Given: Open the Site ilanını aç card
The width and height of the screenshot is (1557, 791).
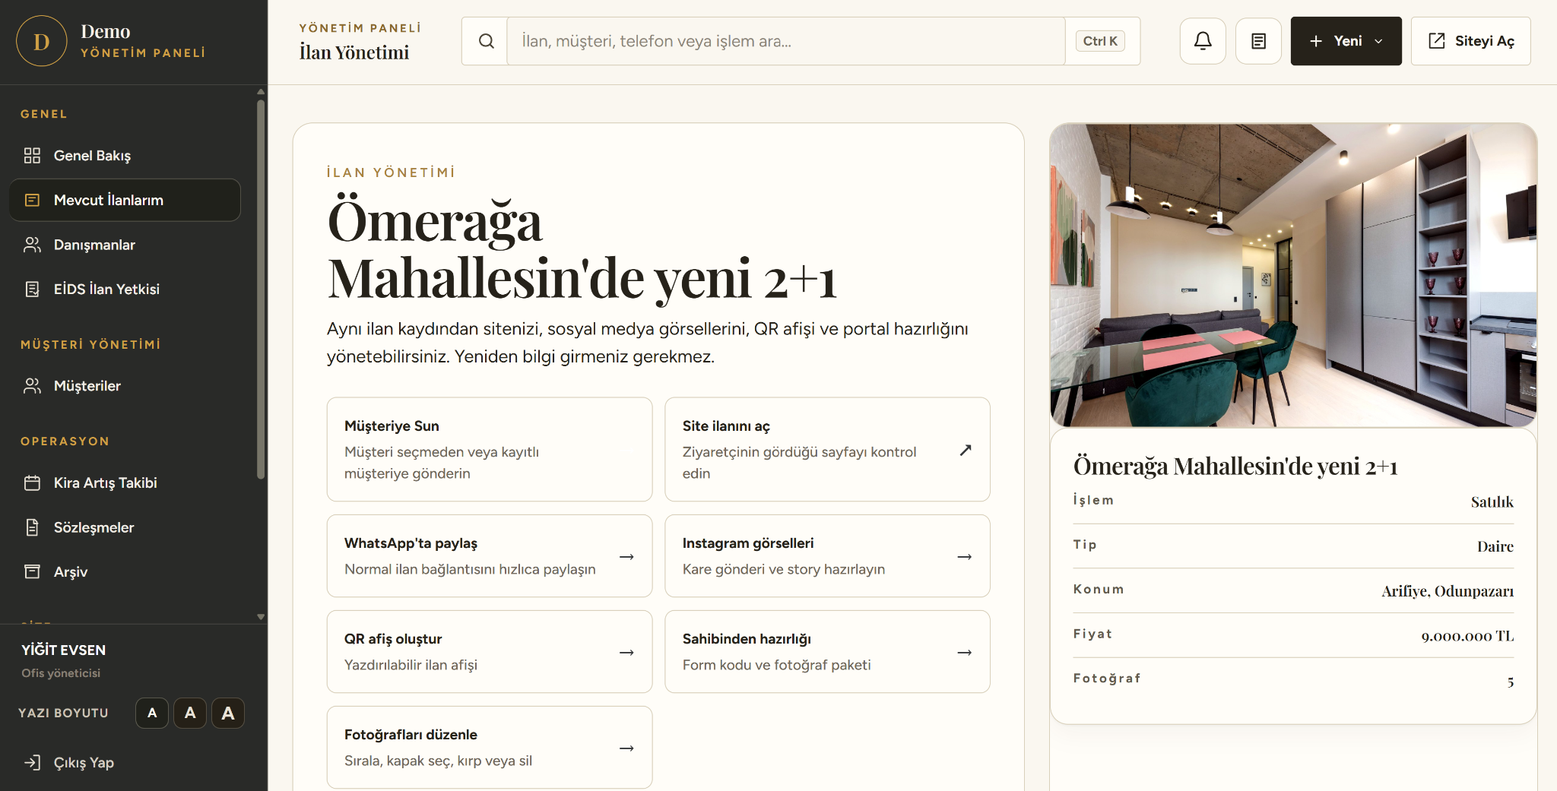Looking at the screenshot, I should coord(827,449).
